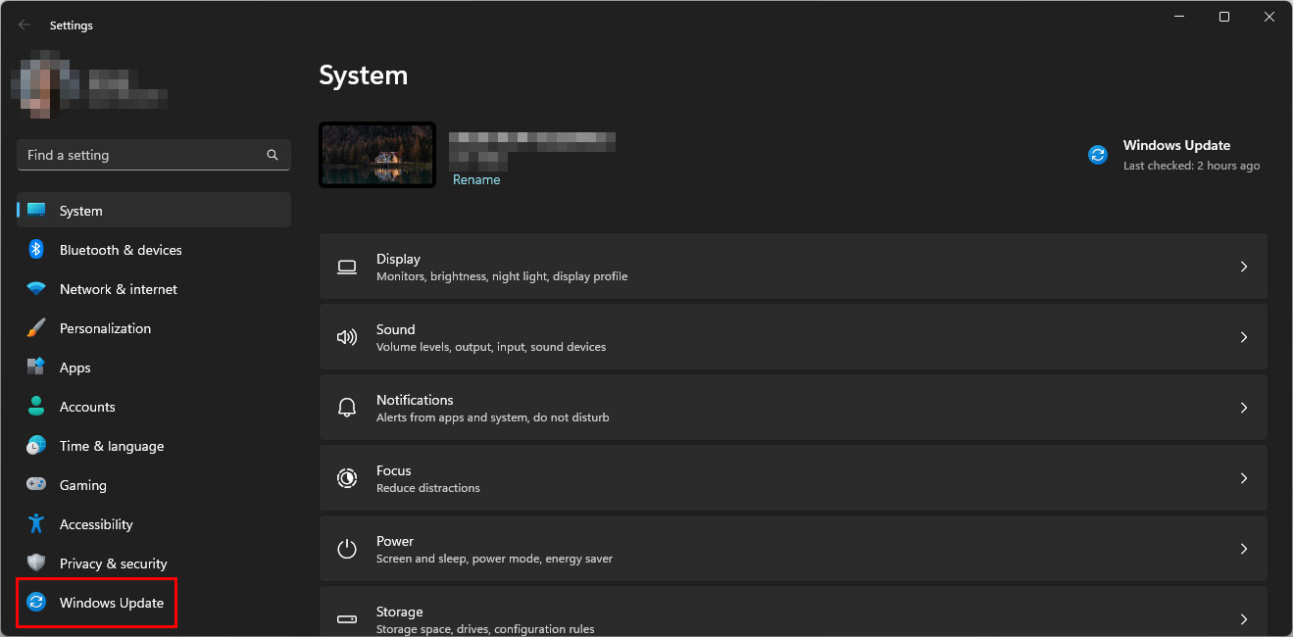This screenshot has width=1293, height=637.
Task: Select the Apps sidebar icon
Action: (36, 367)
